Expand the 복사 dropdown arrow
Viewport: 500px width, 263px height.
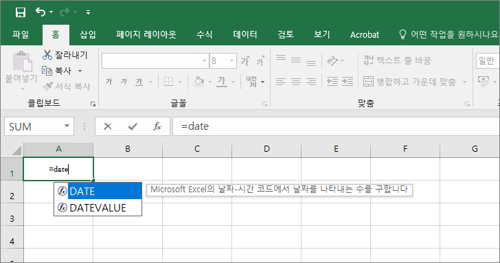point(80,71)
